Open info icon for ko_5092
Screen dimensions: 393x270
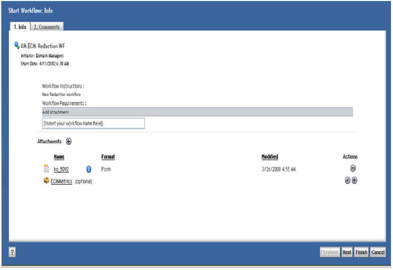tap(89, 169)
